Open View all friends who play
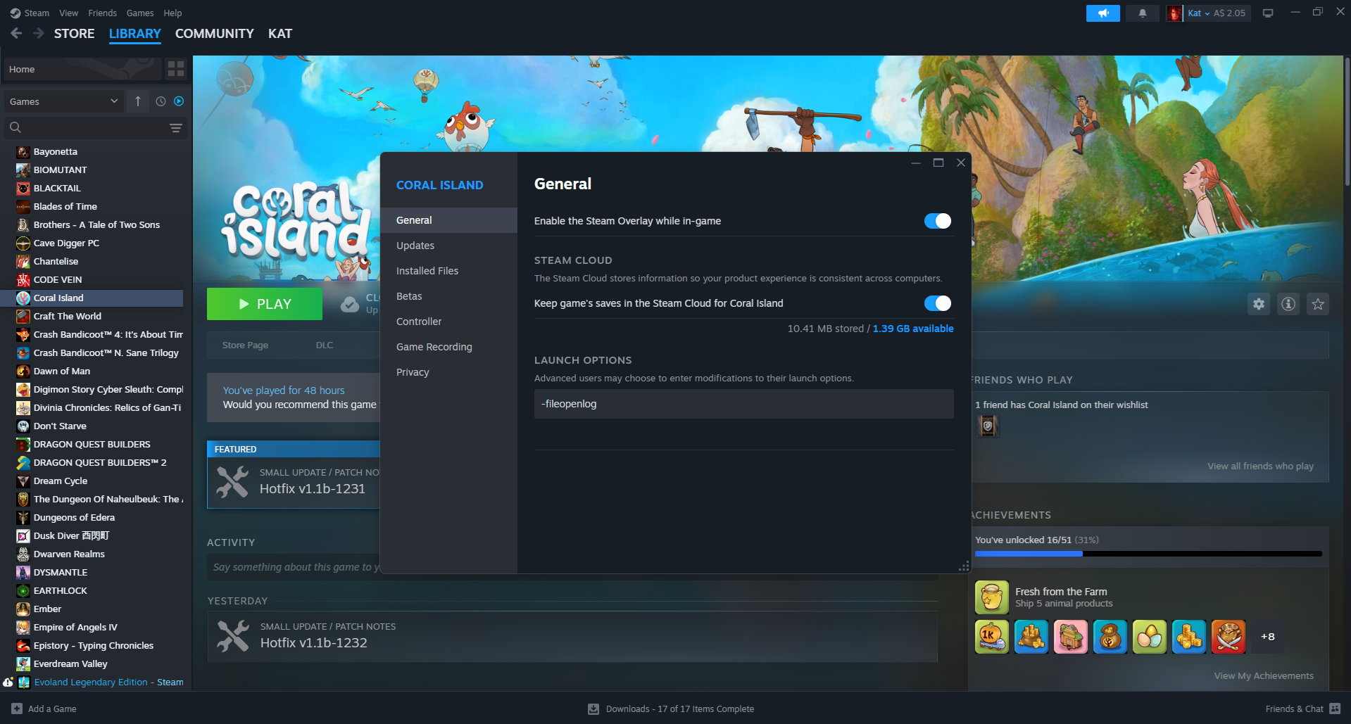The width and height of the screenshot is (1351, 724). (x=1260, y=466)
